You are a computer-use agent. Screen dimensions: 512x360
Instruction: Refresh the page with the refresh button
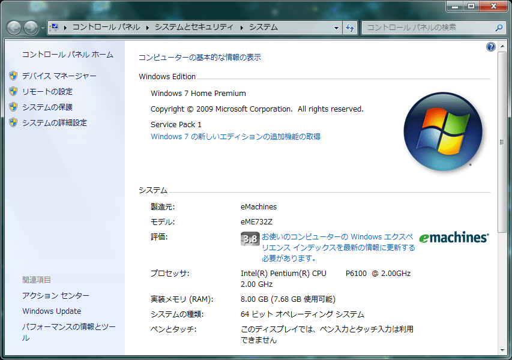[350, 28]
